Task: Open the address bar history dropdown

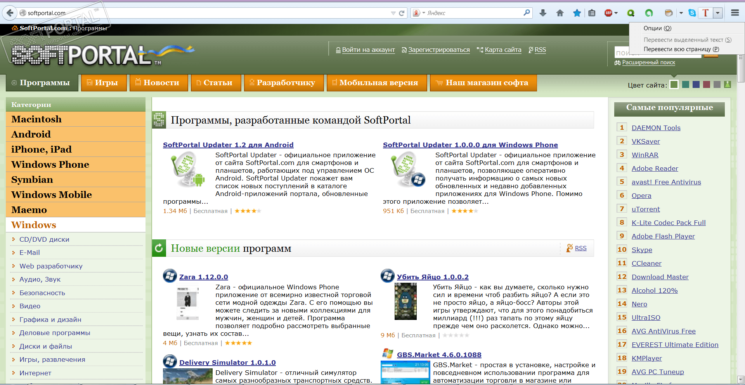Action: point(393,13)
